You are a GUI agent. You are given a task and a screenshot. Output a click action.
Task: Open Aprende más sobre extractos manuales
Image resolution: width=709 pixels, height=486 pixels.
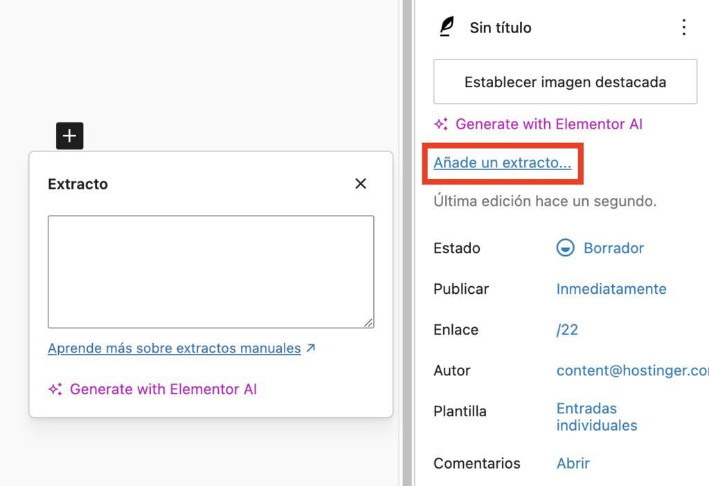click(x=173, y=348)
